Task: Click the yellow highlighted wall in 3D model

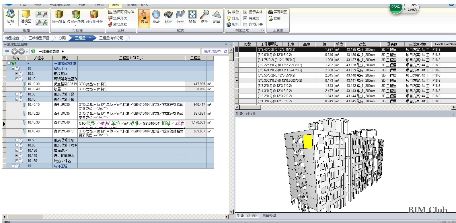Action: pos(308,142)
